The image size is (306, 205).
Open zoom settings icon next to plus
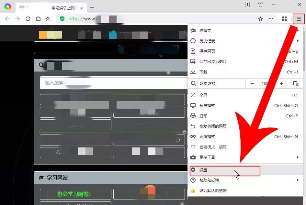pyautogui.click(x=296, y=83)
